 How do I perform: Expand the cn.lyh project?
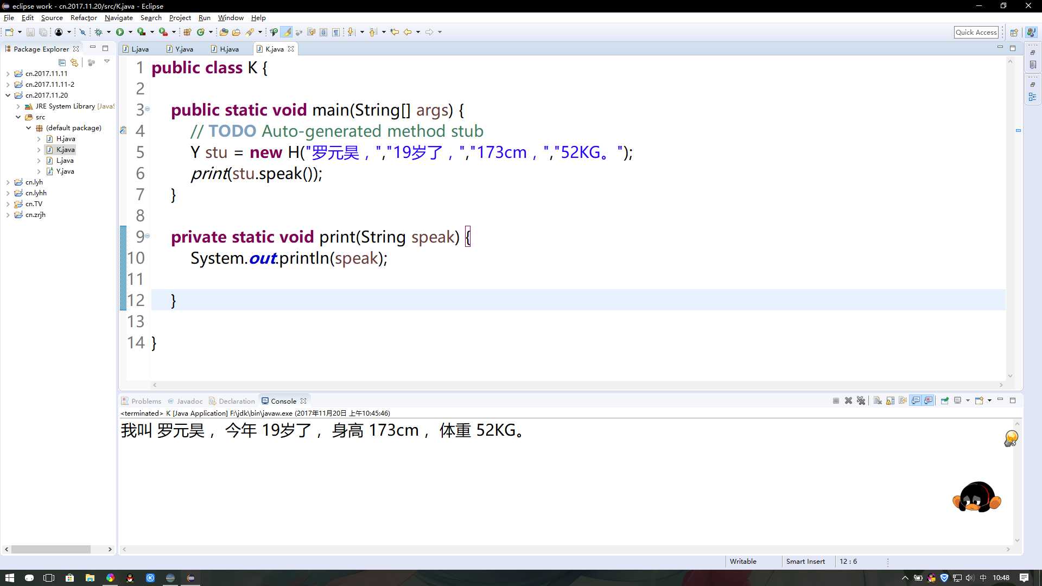click(8, 182)
